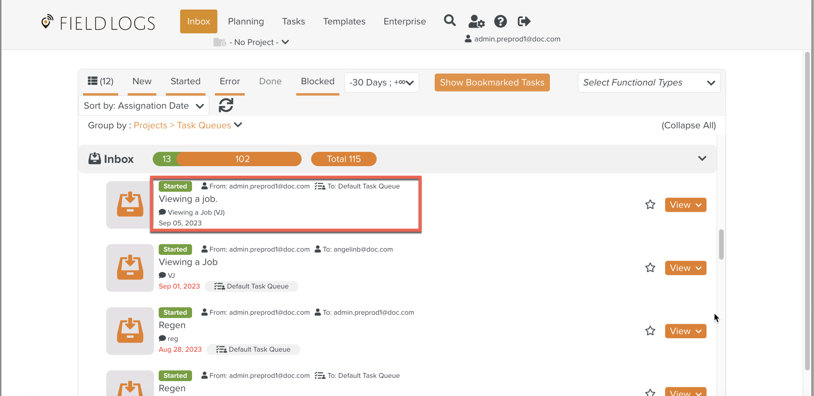Click Show Bookmarked Tasks button

pos(492,83)
